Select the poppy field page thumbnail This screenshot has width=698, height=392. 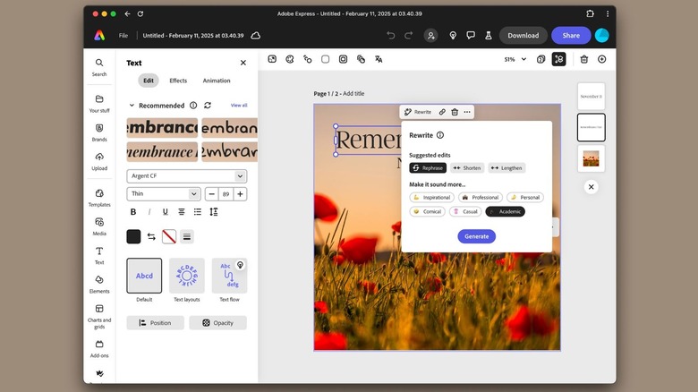[592, 158]
